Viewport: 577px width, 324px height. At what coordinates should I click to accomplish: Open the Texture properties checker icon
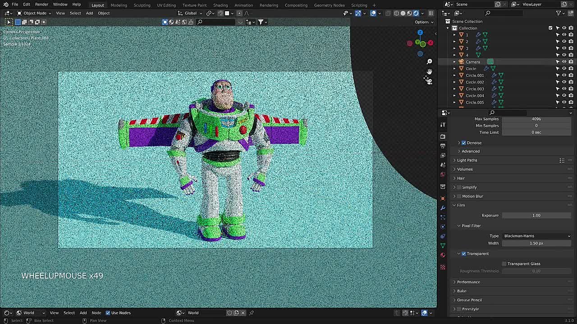(443, 267)
